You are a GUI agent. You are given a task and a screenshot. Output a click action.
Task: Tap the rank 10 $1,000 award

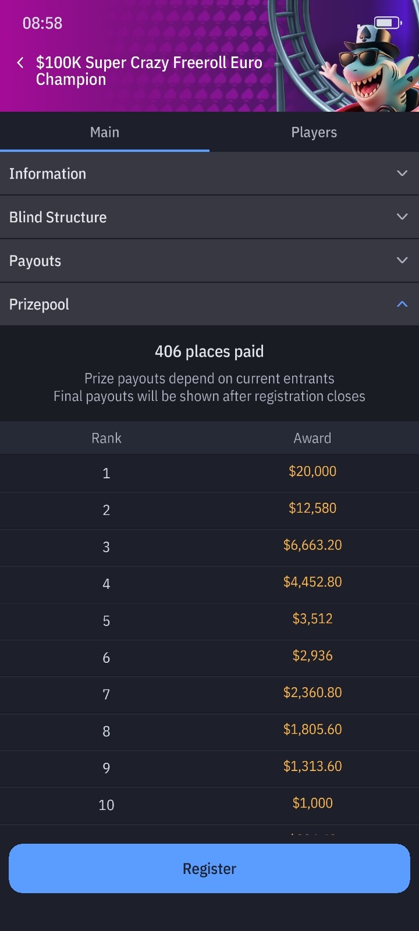(x=313, y=803)
